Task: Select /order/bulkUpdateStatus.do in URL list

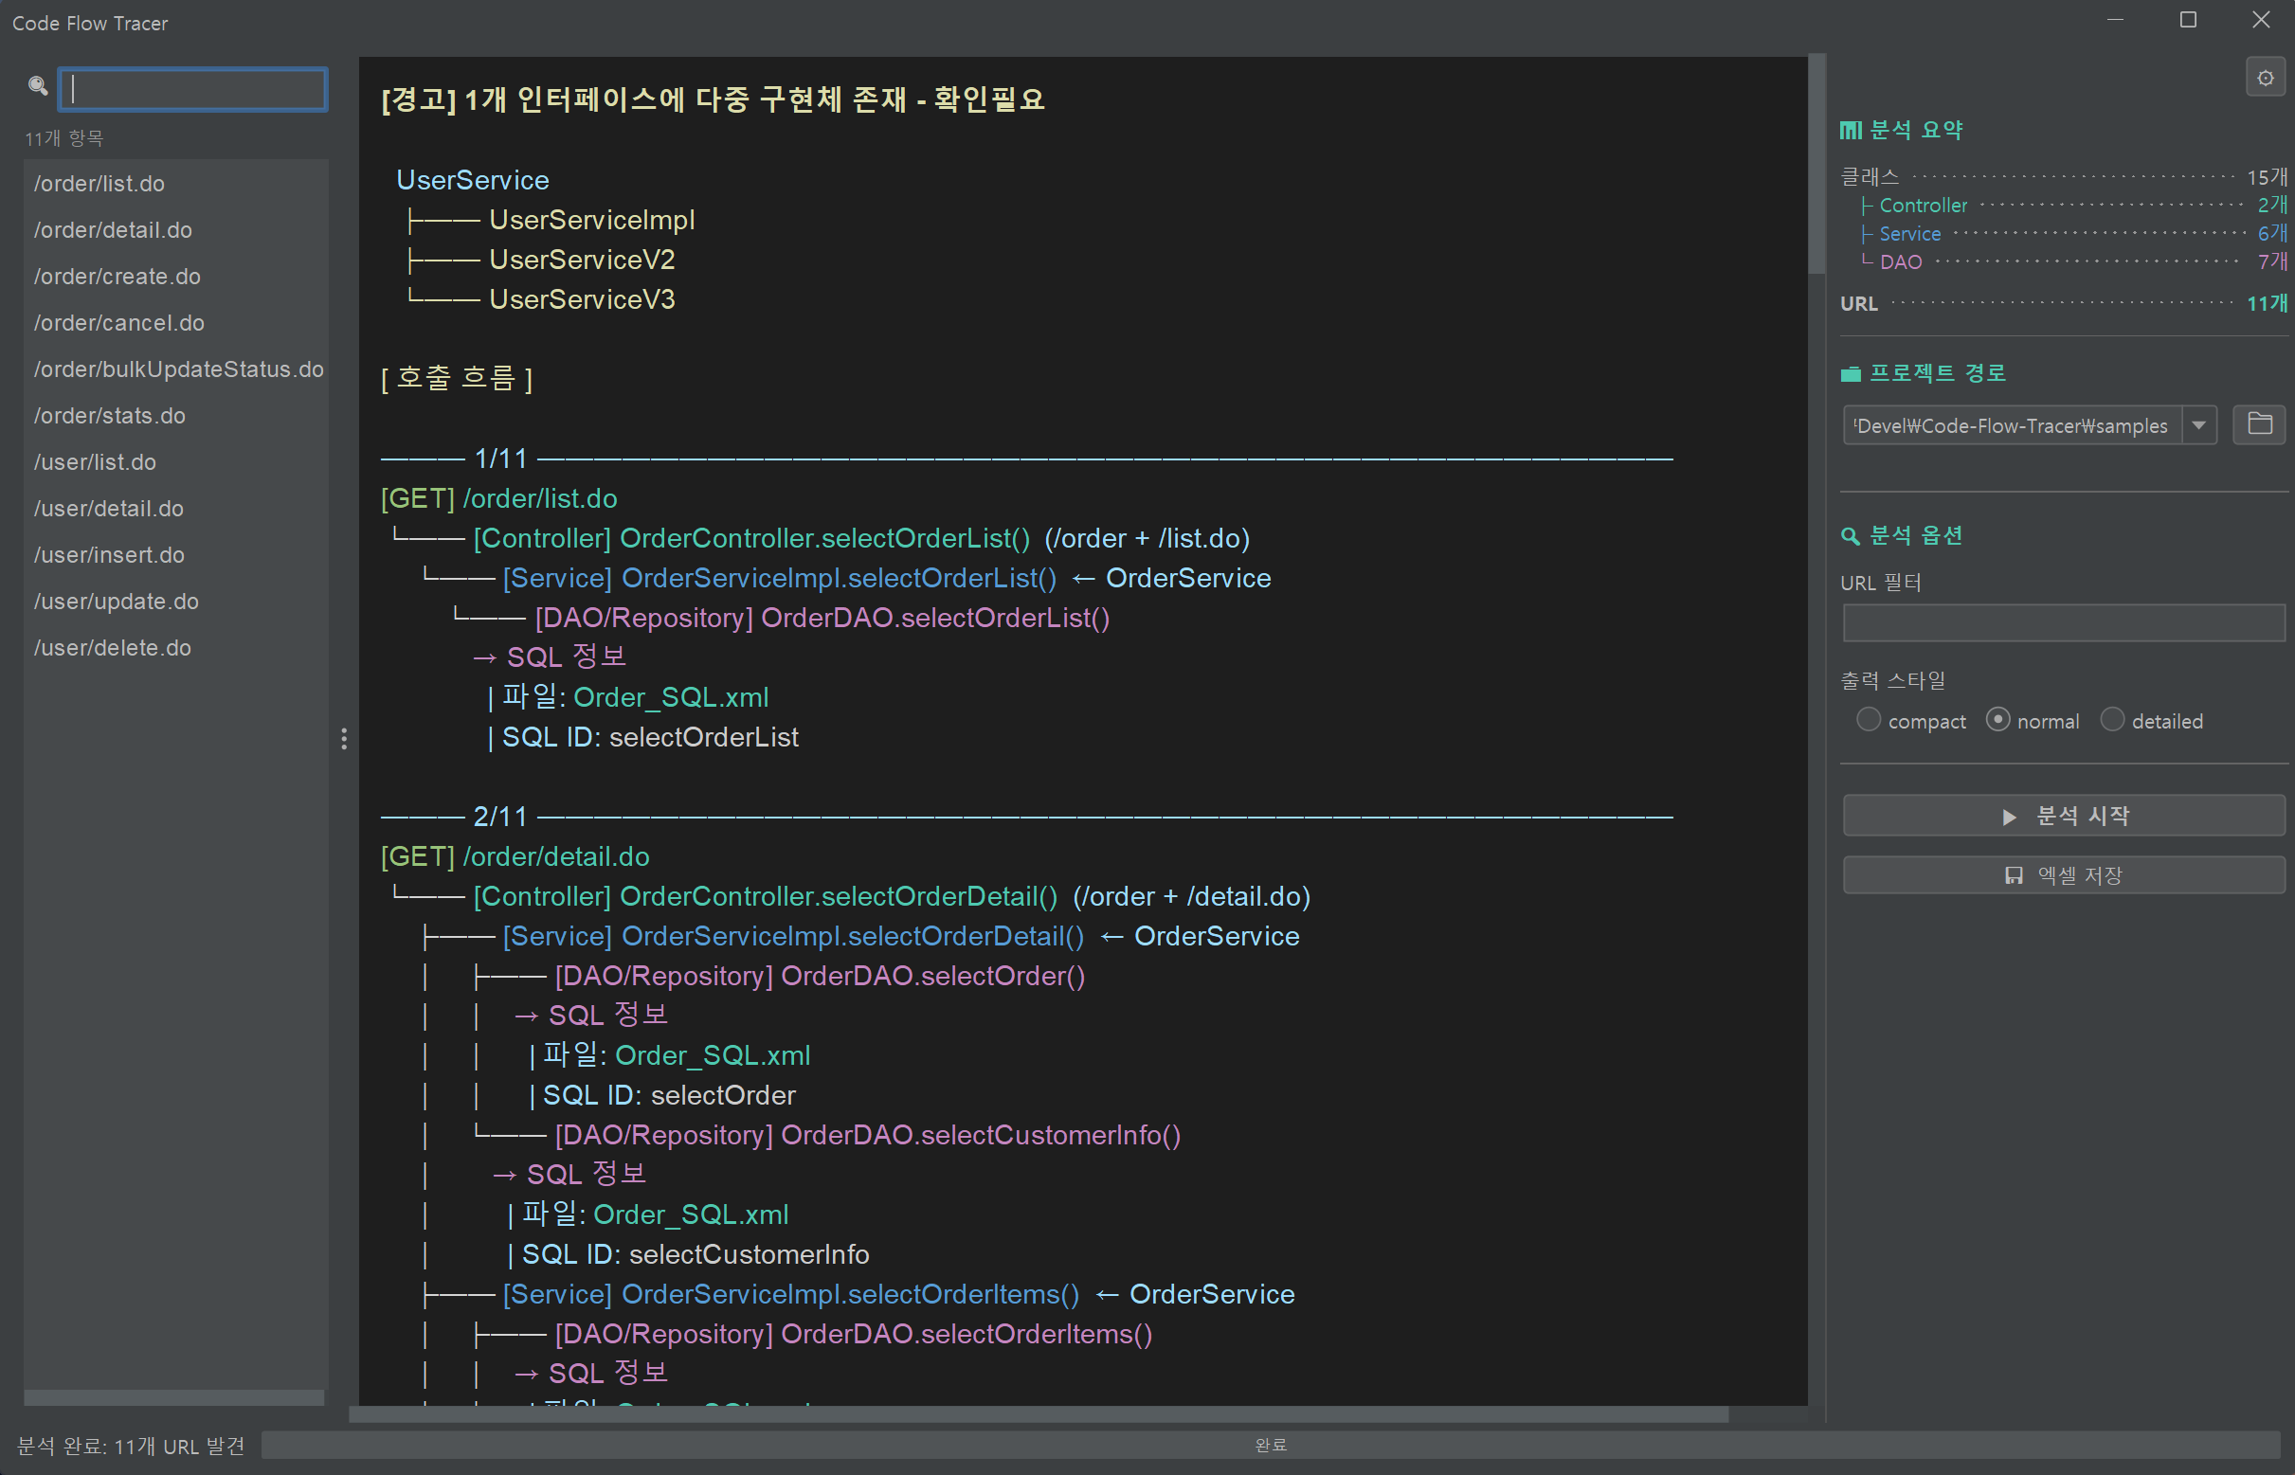Action: coord(178,369)
